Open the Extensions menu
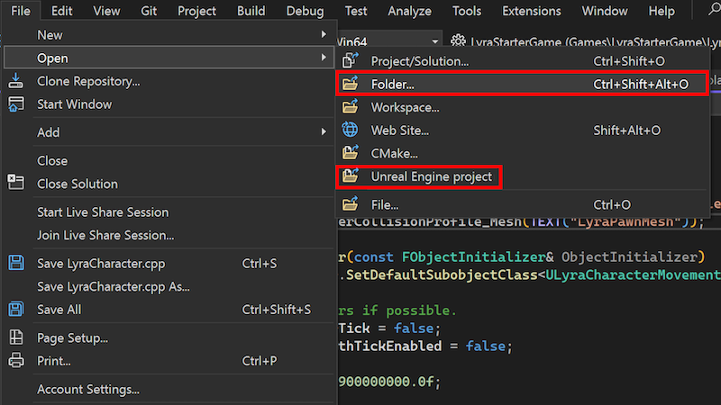Screen dimensions: 721x405 pos(532,11)
